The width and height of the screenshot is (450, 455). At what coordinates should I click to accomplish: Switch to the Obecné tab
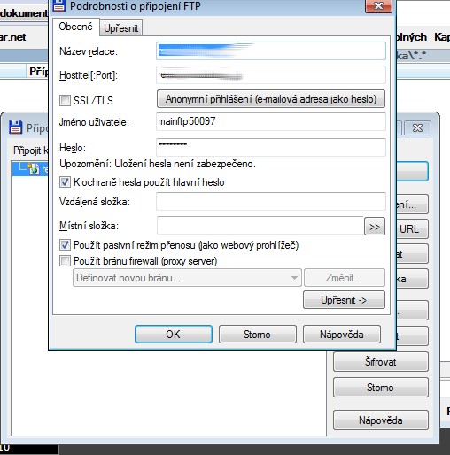(x=75, y=27)
